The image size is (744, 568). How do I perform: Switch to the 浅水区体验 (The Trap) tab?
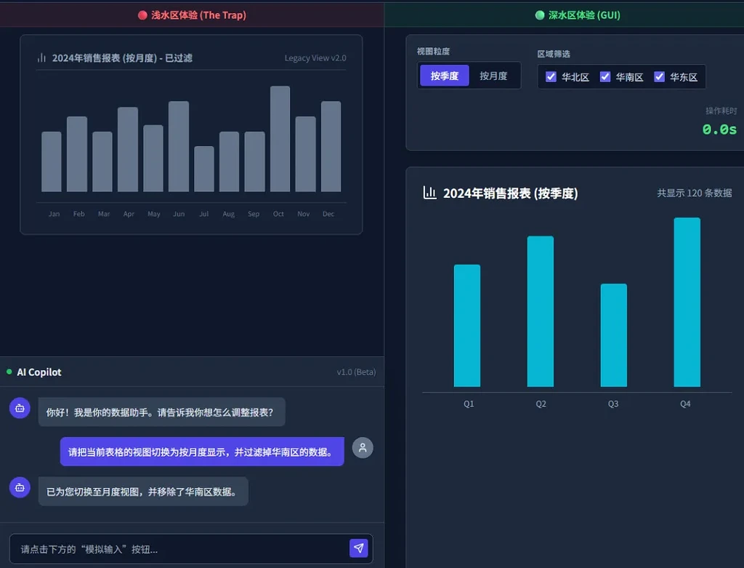click(192, 15)
